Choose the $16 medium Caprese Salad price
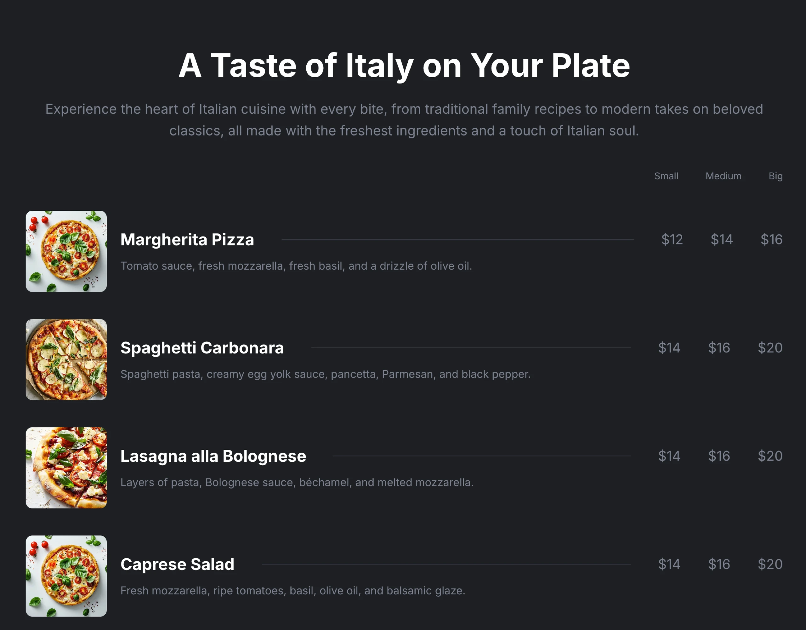The height and width of the screenshot is (630, 806). click(719, 564)
